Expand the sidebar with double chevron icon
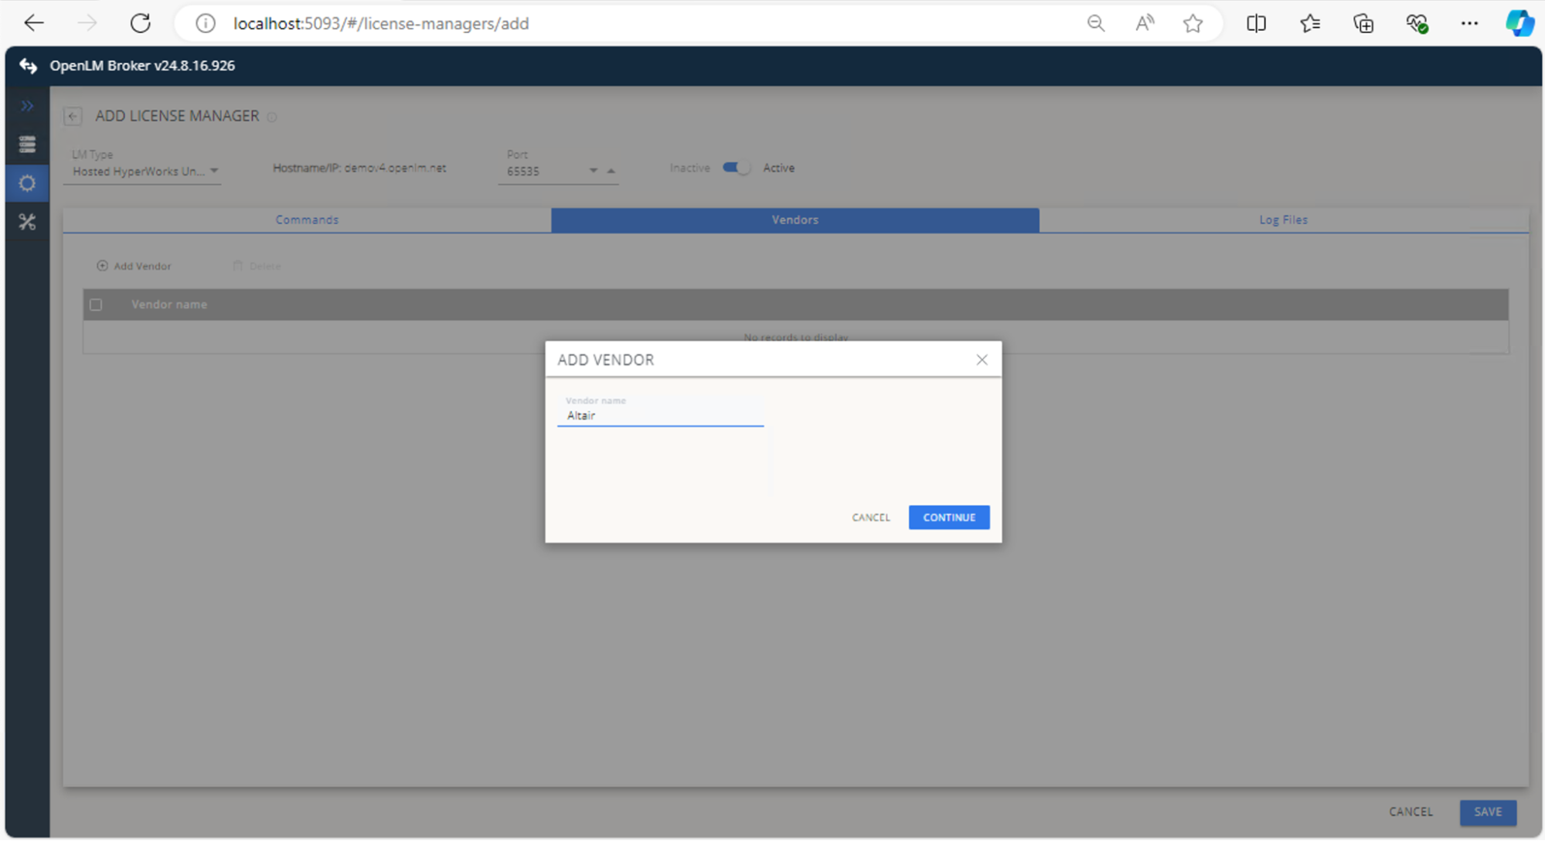The height and width of the screenshot is (841, 1545). pyautogui.click(x=27, y=106)
